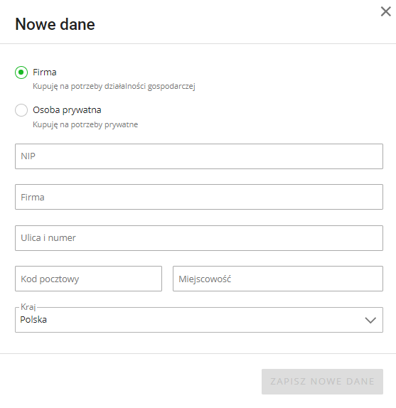
Task: Click into the Firma company name field
Action: coord(199,197)
